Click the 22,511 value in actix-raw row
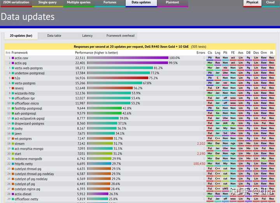Screen dimensions: 280x203 pos(80,58)
